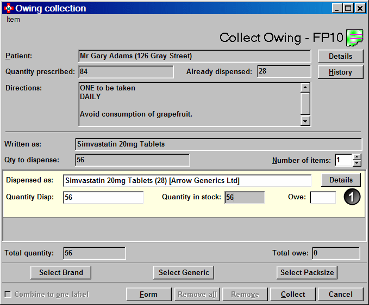Screen dimensions: 369x305
Task: Click the Collect button
Action: click(x=293, y=294)
